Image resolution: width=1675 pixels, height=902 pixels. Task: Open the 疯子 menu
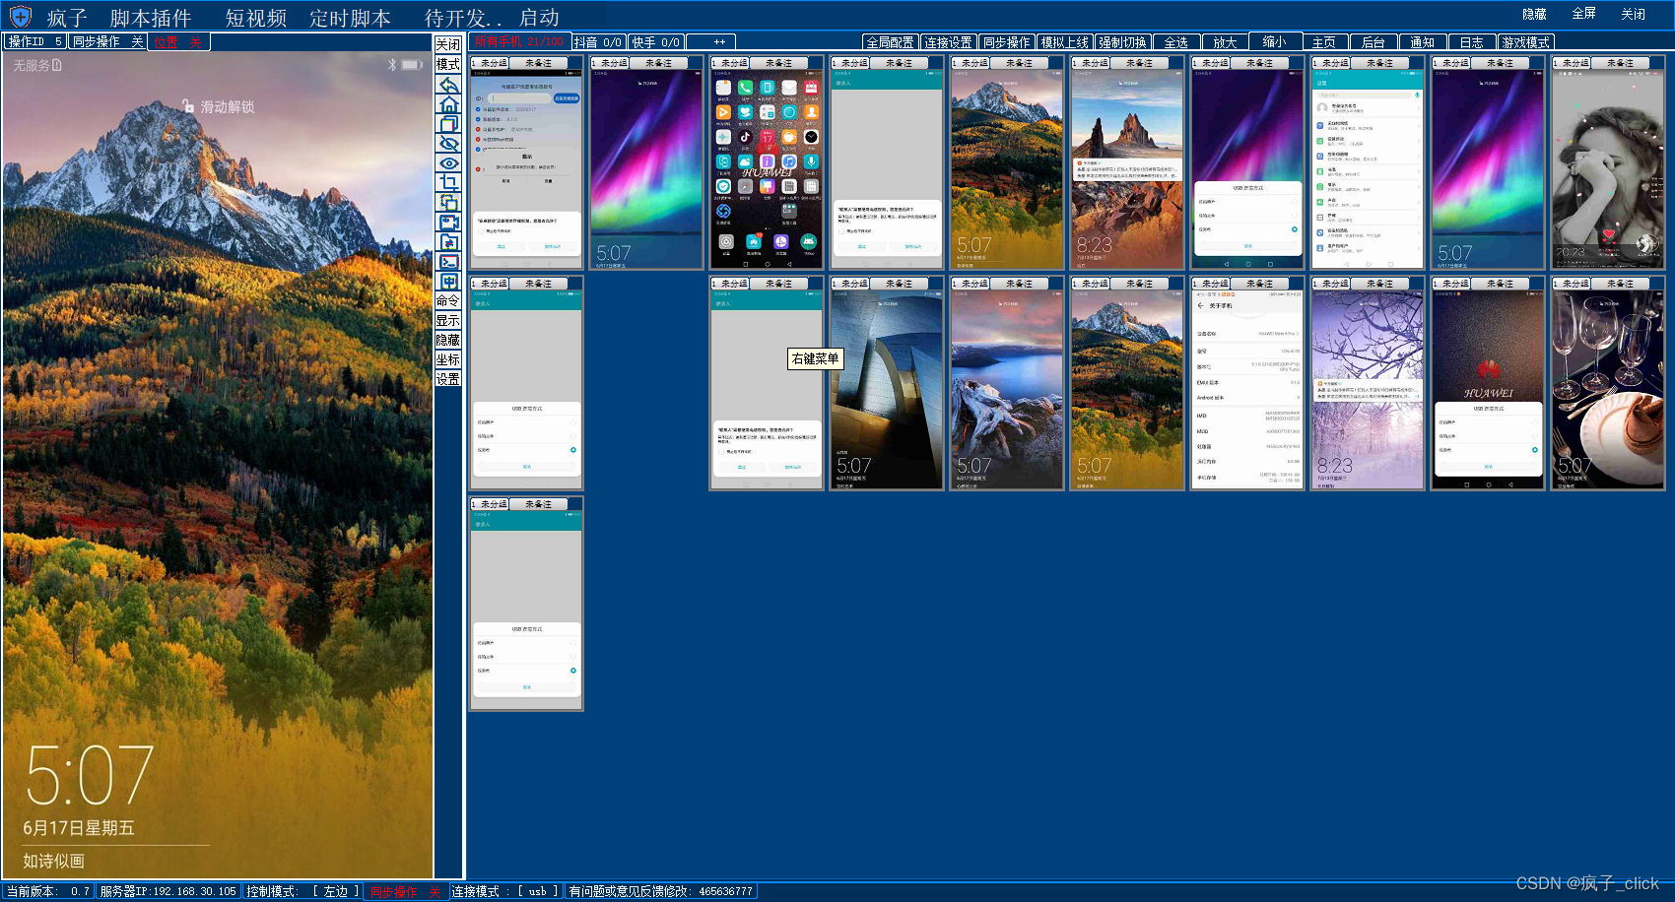[67, 18]
